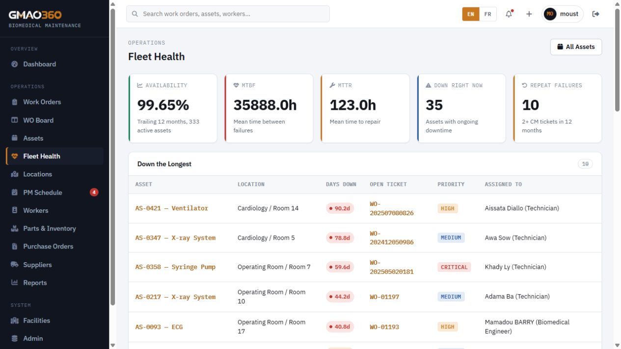Open asset AS-0421 — Ventilator
The width and height of the screenshot is (621, 349).
(x=172, y=208)
